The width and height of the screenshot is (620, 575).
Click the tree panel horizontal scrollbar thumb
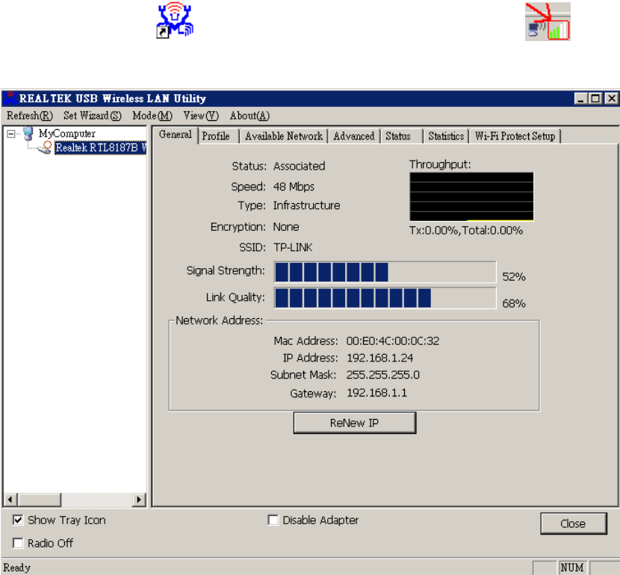click(39, 500)
